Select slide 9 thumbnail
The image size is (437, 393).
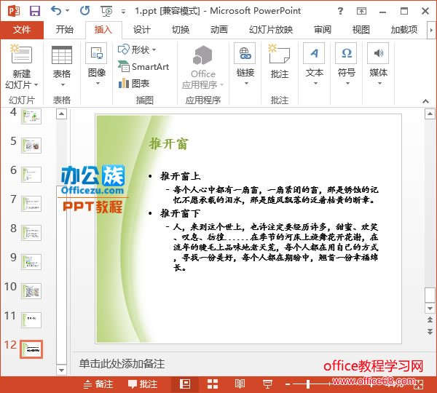pyautogui.click(x=31, y=262)
